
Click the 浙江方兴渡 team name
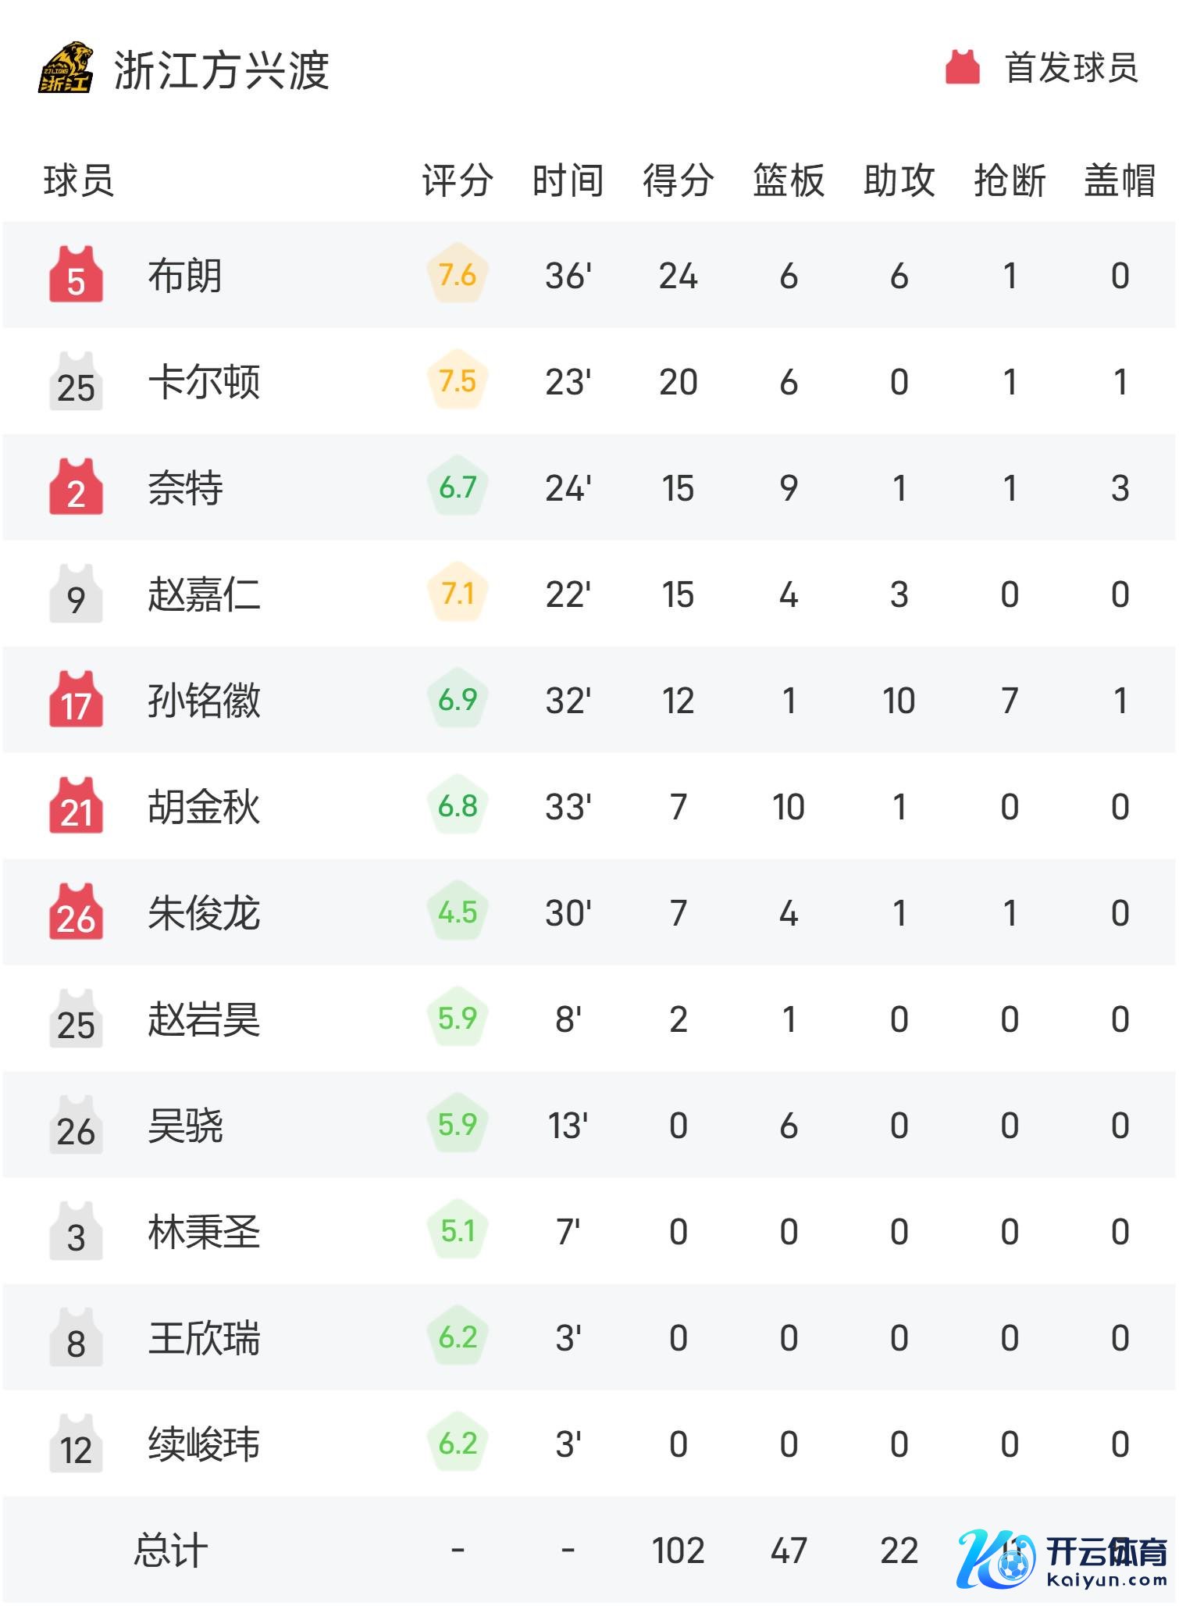coord(222,70)
